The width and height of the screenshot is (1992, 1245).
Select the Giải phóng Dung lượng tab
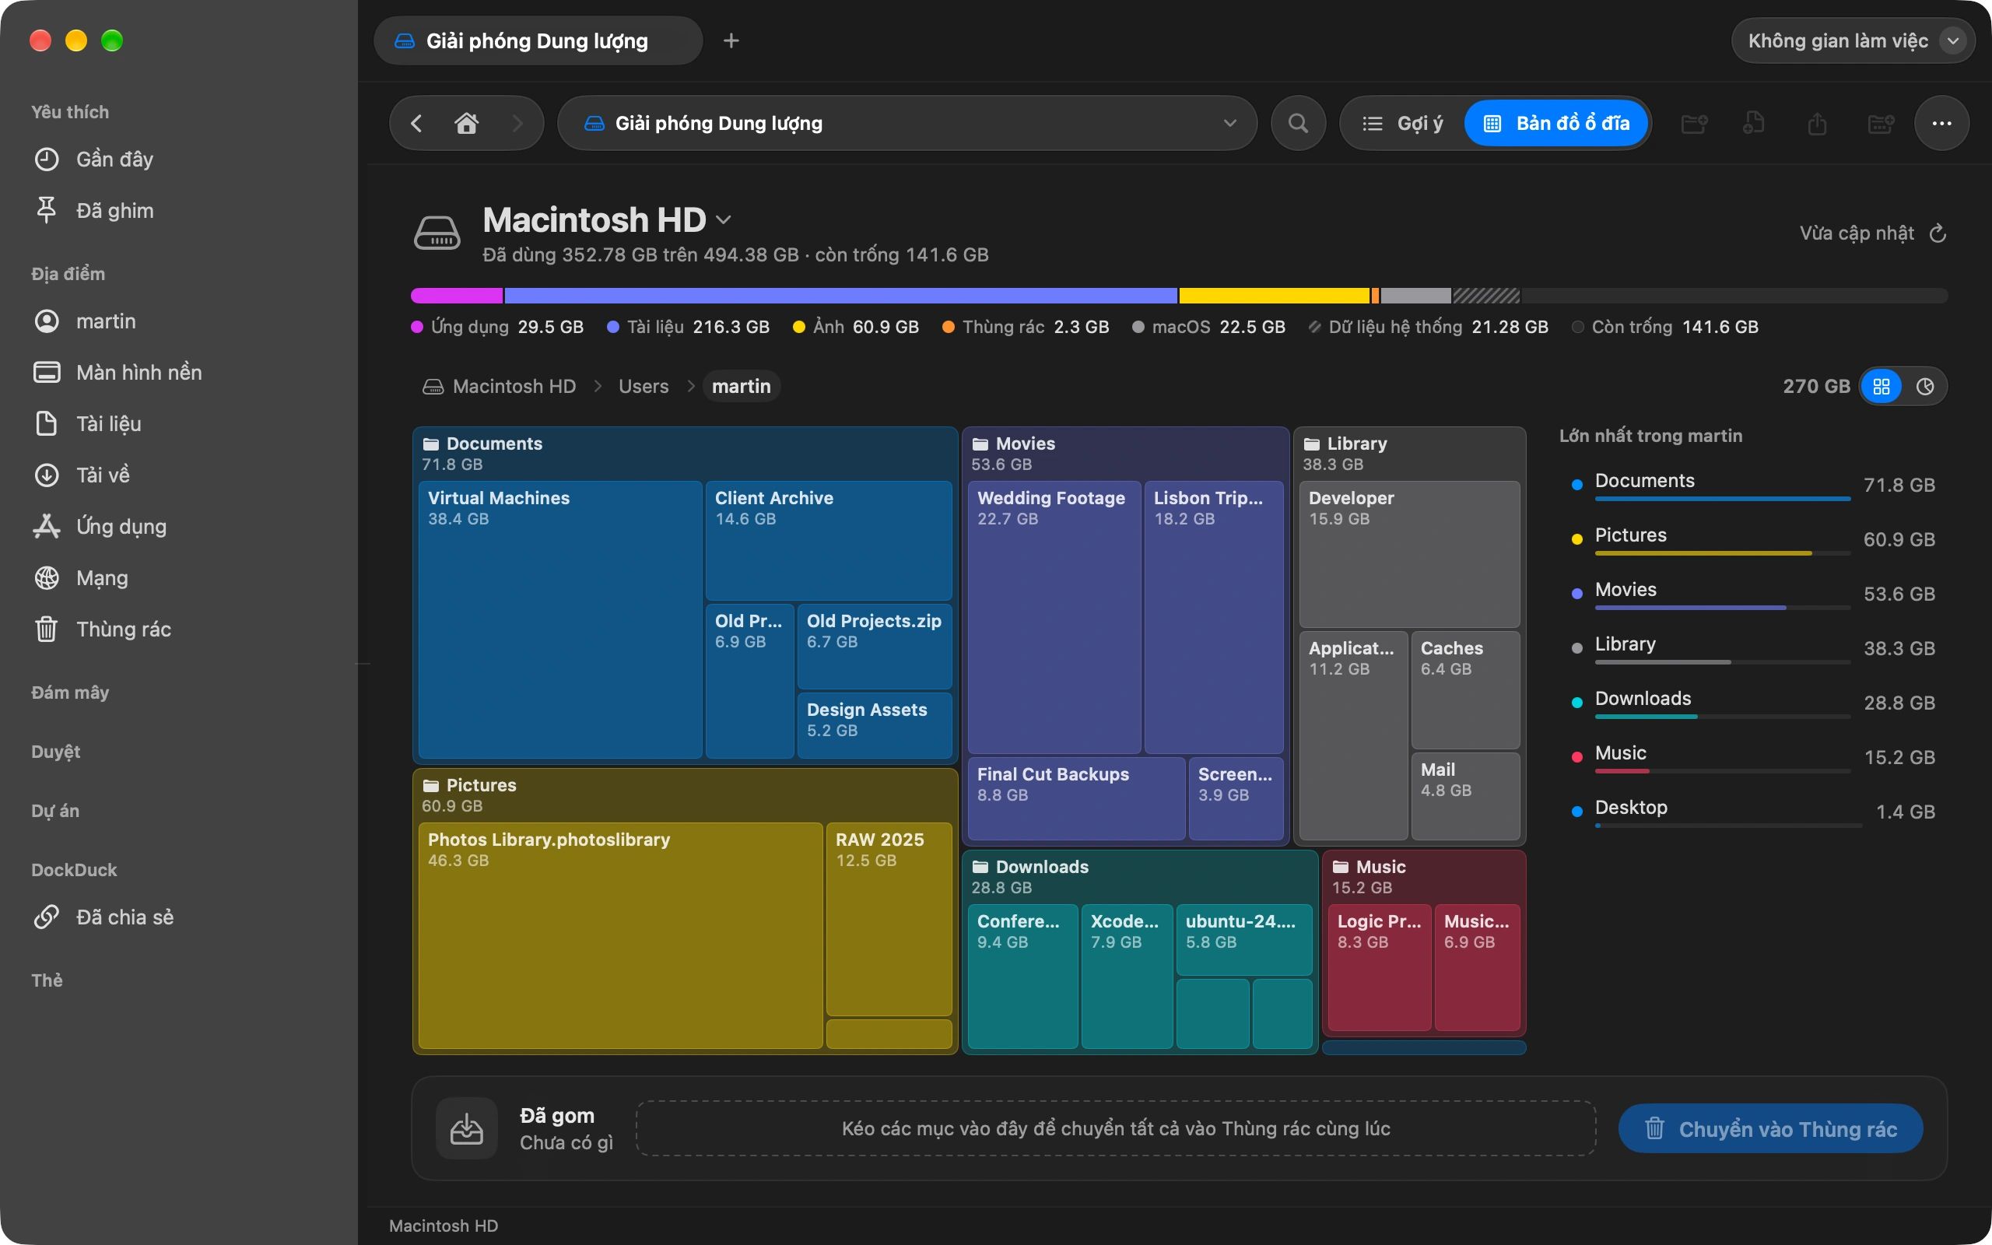point(538,40)
